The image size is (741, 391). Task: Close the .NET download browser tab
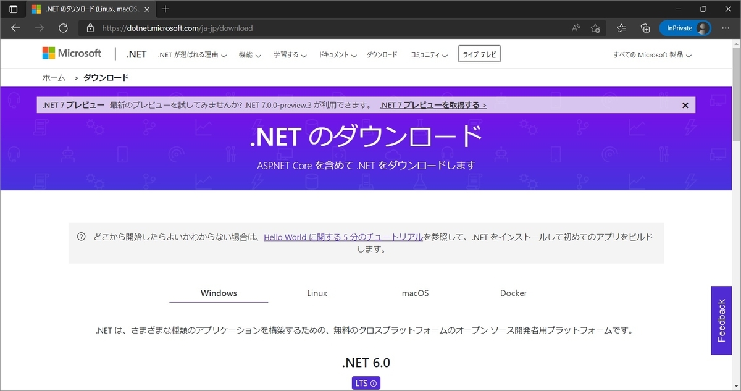(x=146, y=9)
